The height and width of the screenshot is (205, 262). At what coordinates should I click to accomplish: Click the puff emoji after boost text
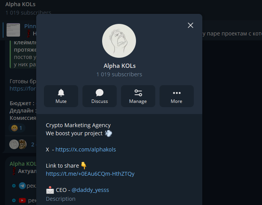click(108, 133)
